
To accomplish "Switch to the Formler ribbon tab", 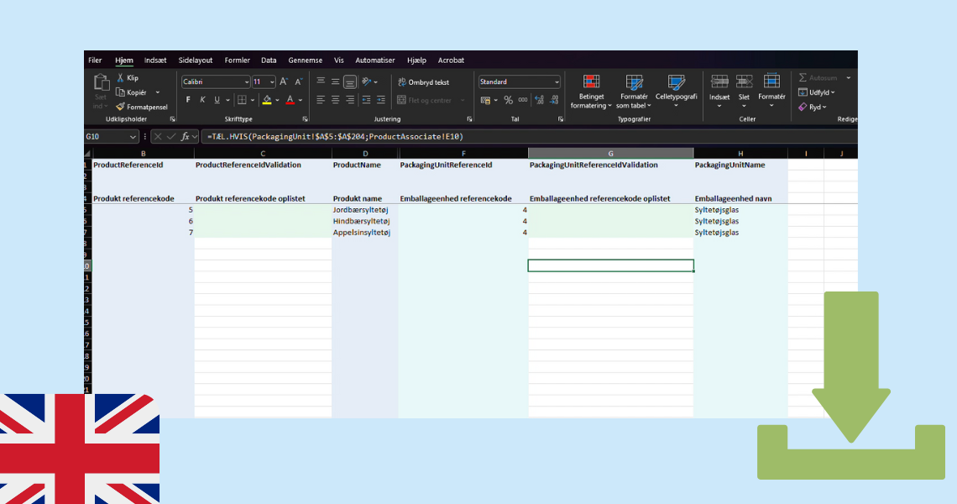I will point(237,60).
